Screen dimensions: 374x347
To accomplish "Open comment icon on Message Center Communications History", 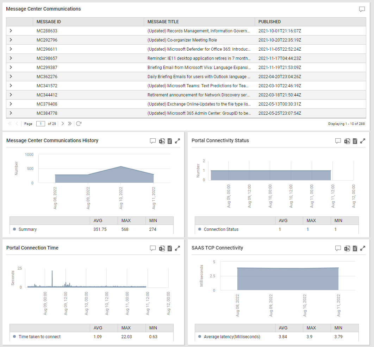I will point(152,141).
